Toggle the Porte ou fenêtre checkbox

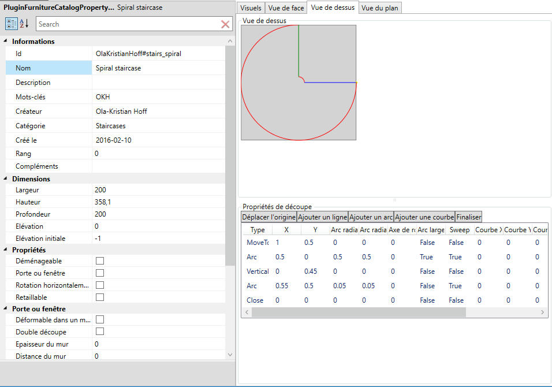[x=100, y=273]
